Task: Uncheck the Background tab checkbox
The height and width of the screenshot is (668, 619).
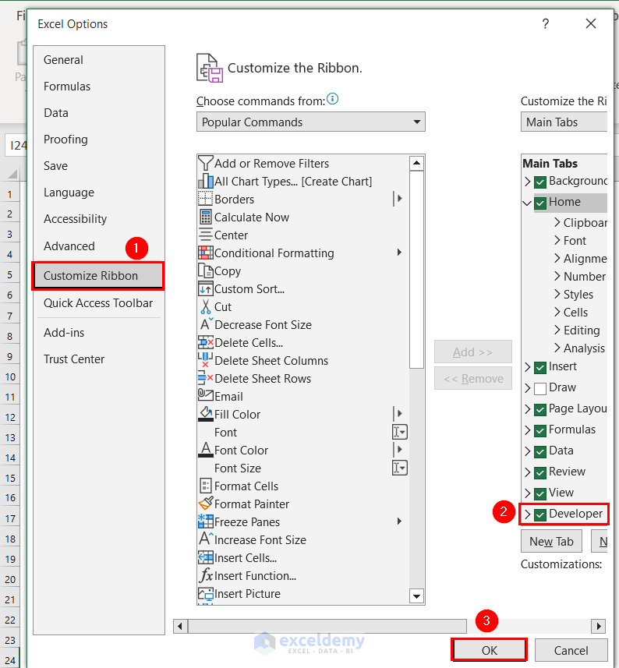Action: 540,182
